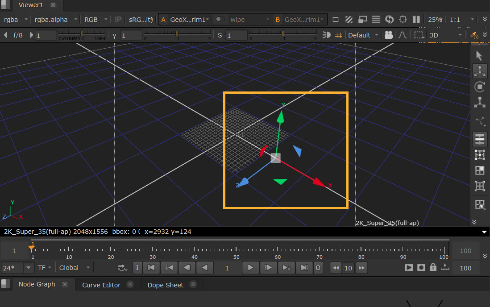Click the pause viewer updates icon

point(416,20)
